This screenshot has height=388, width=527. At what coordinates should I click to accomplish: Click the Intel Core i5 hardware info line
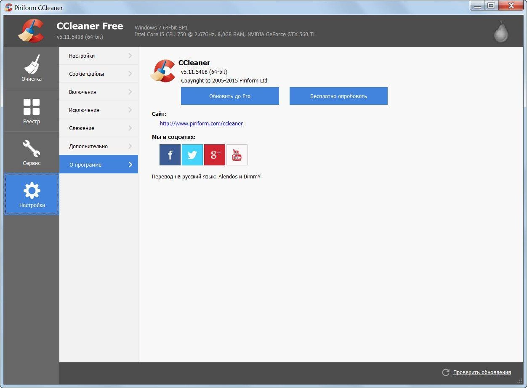tap(224, 35)
